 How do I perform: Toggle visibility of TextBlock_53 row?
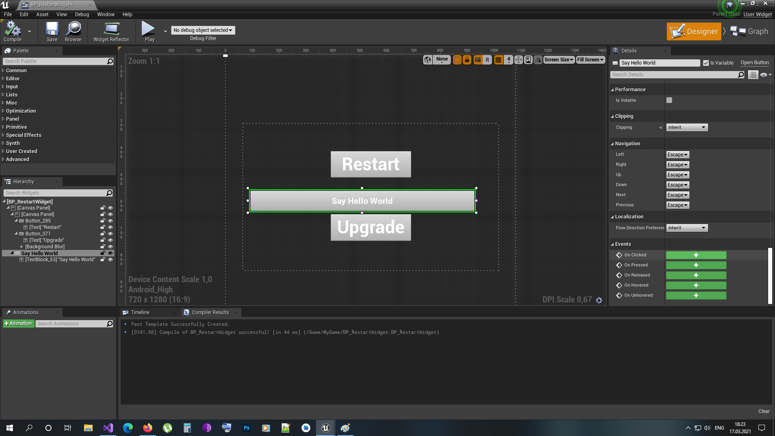(110, 260)
